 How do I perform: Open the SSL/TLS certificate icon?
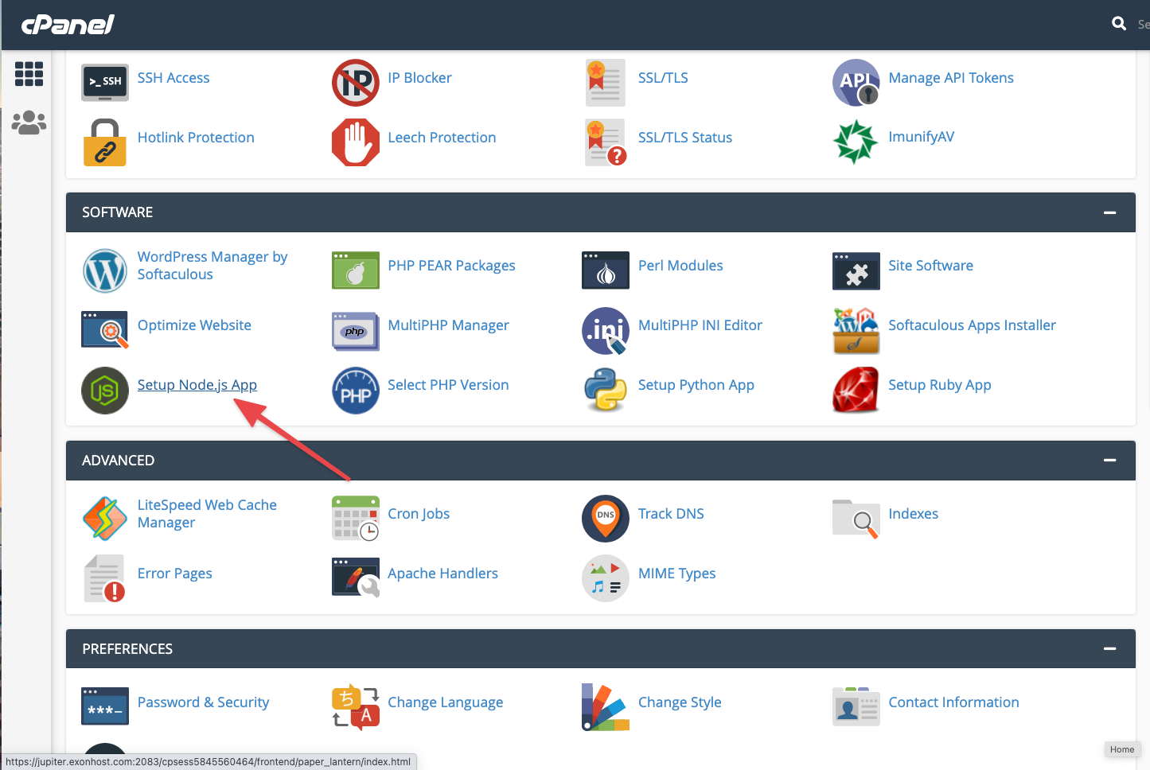pos(606,82)
